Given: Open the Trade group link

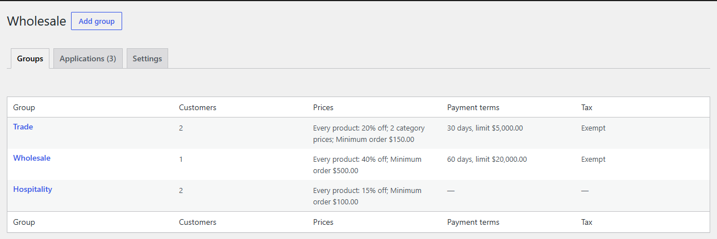Looking at the screenshot, I should tap(23, 127).
